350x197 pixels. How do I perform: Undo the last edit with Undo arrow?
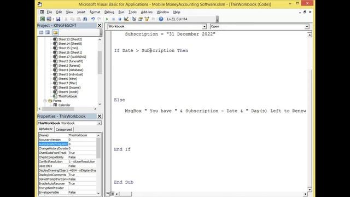pyautogui.click(x=93, y=19)
